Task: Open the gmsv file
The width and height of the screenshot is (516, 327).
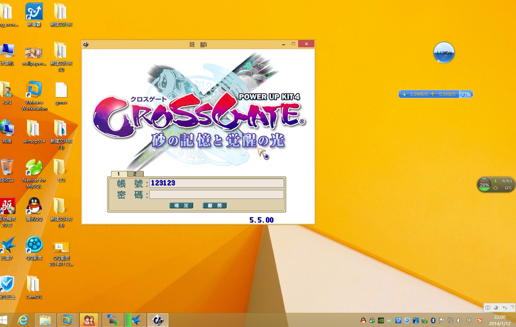Action: coord(61,91)
